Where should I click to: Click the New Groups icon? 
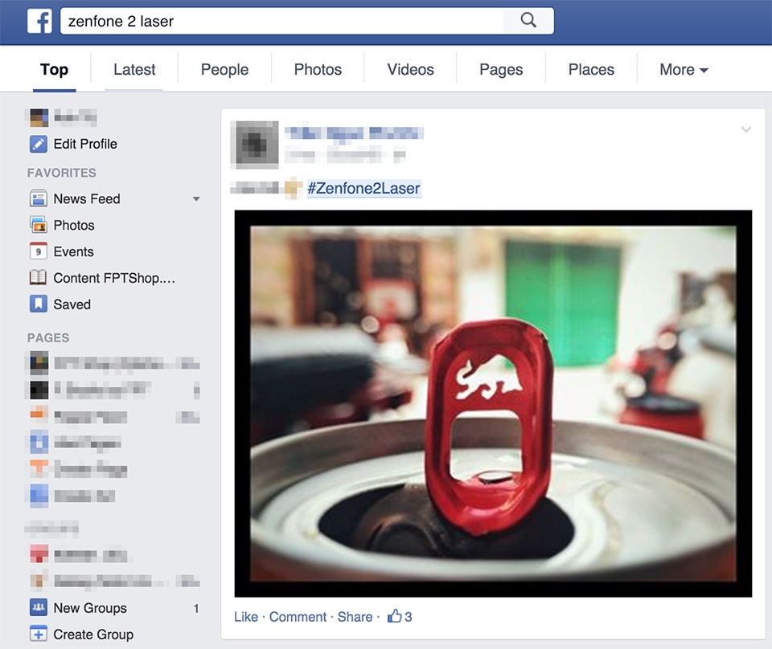(38, 608)
